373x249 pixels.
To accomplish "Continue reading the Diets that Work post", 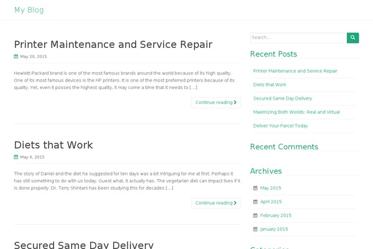I will (216, 203).
